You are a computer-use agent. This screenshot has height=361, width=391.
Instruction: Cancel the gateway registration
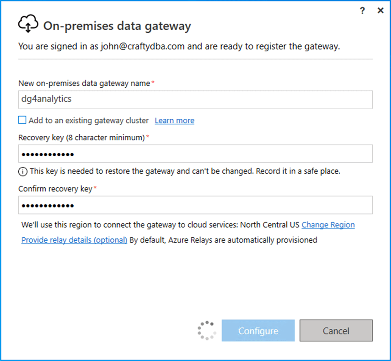(x=336, y=330)
